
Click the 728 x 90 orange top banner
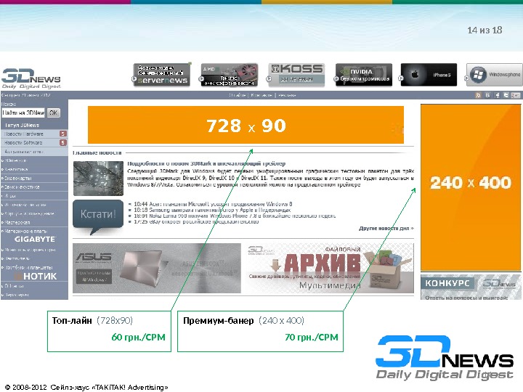246,125
